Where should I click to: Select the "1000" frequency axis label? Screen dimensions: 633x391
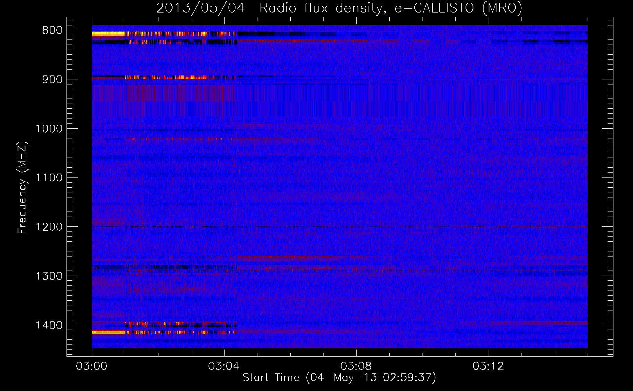[x=49, y=129]
